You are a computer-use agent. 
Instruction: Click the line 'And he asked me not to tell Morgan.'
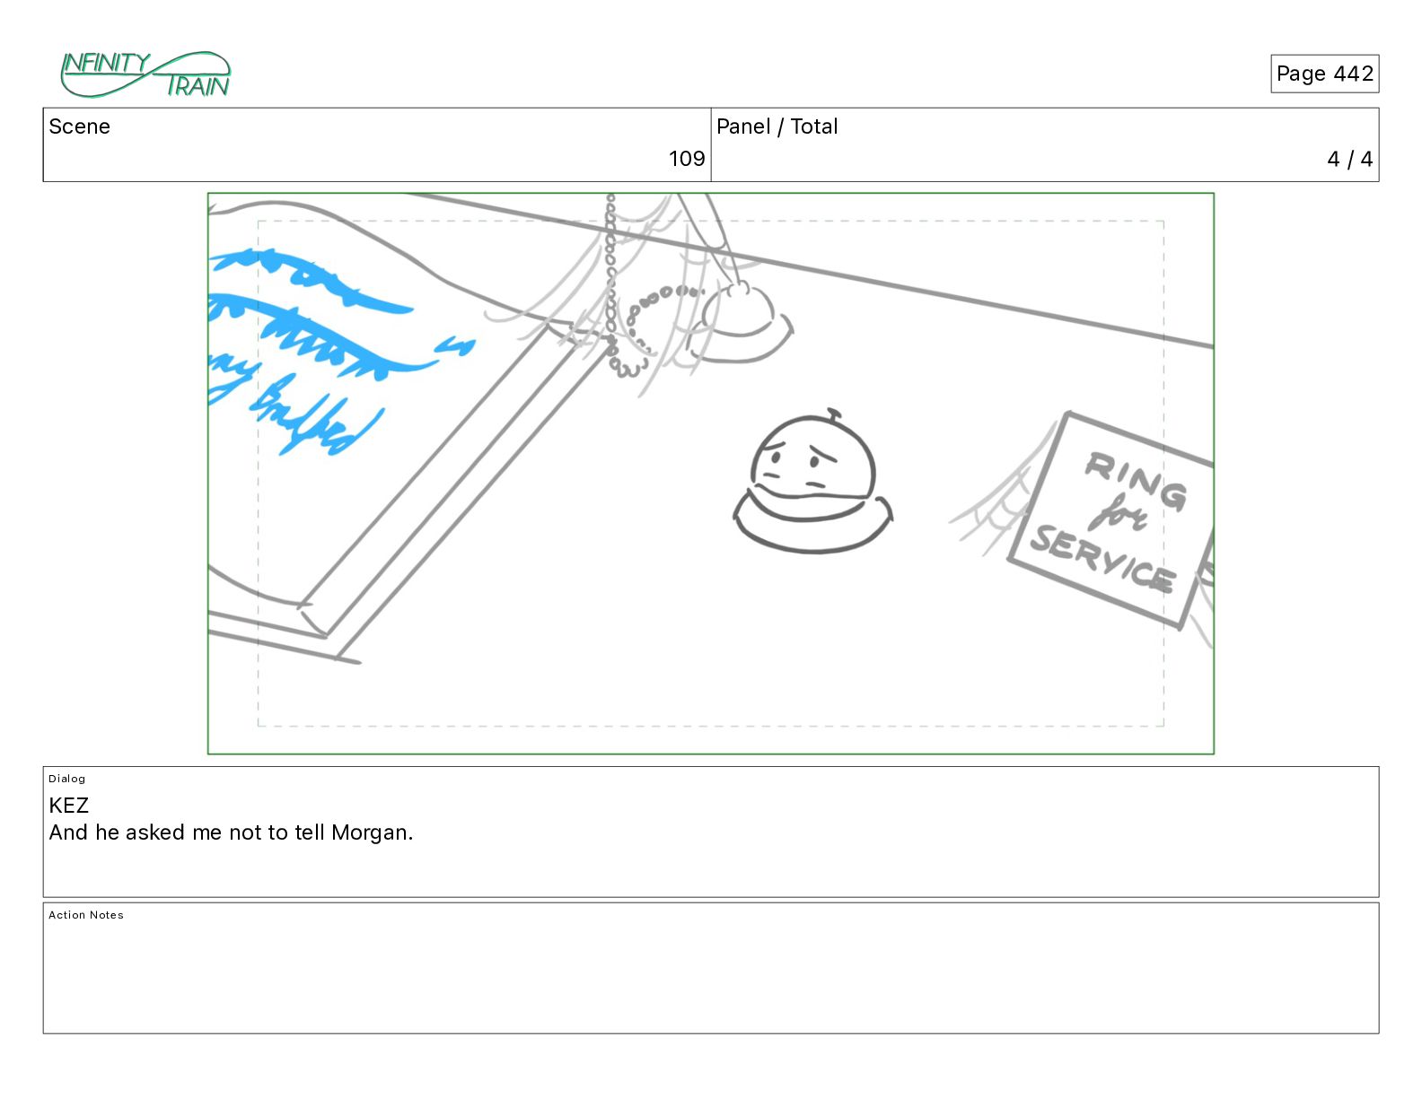(231, 832)
